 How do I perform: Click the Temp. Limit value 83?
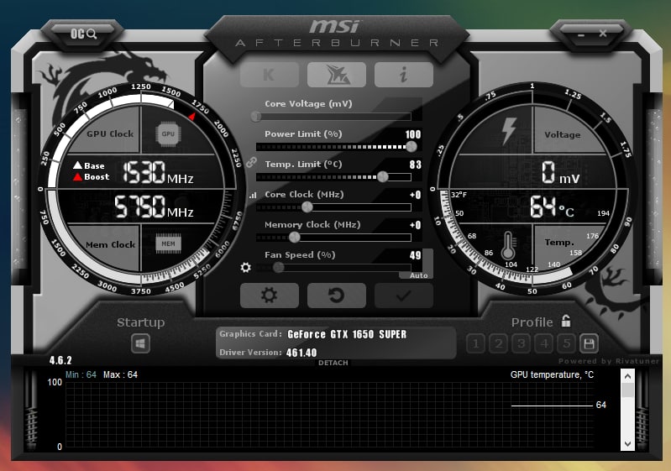pos(415,165)
